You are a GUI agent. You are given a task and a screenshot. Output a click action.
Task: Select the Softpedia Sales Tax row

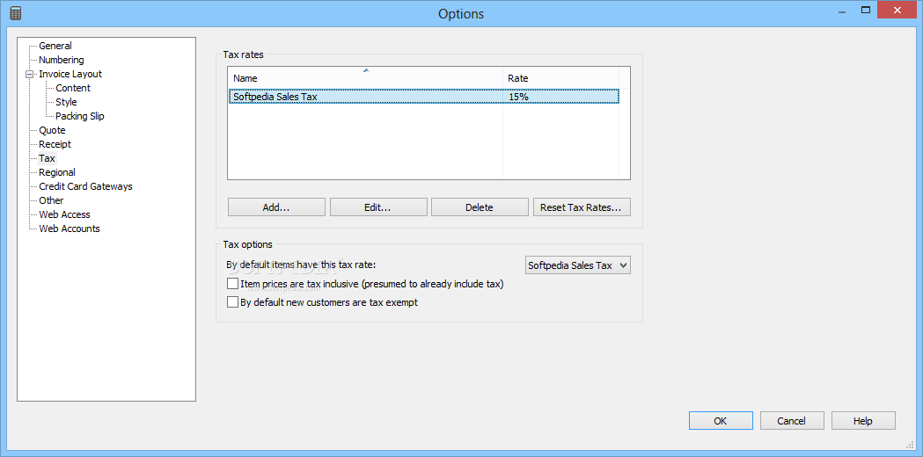tap(424, 97)
